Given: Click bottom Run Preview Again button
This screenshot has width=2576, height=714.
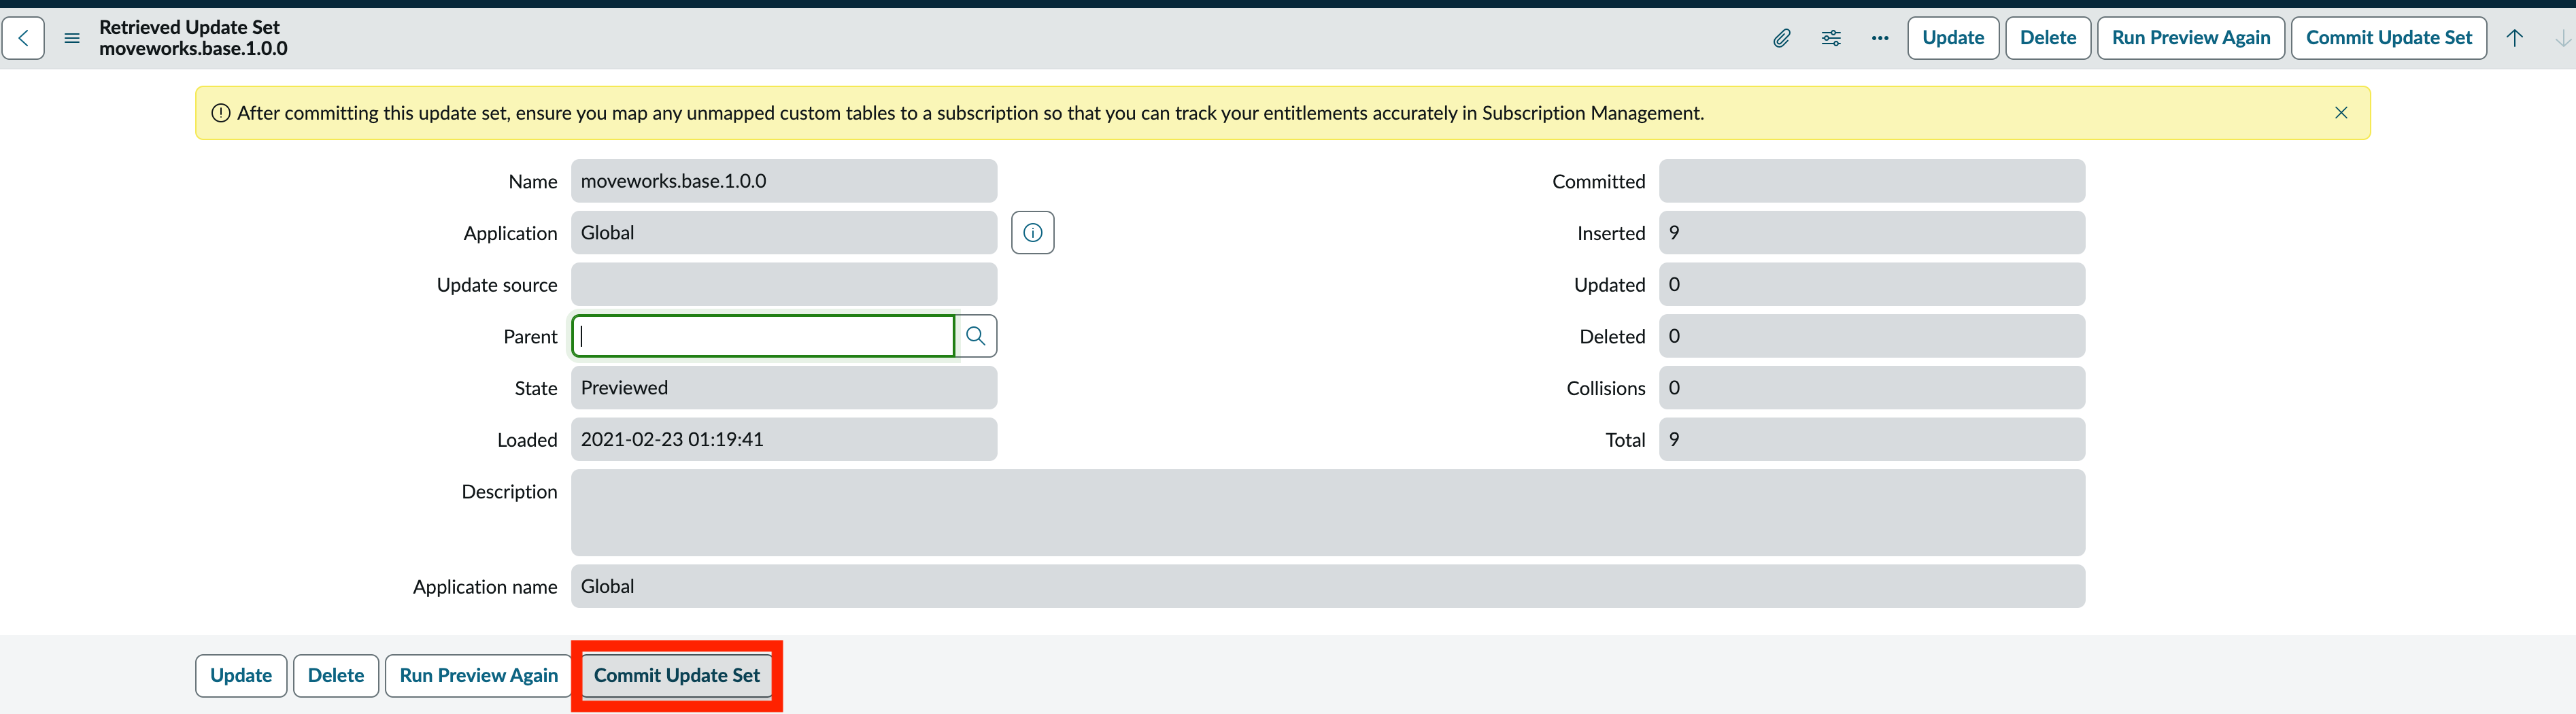Looking at the screenshot, I should coord(479,676).
